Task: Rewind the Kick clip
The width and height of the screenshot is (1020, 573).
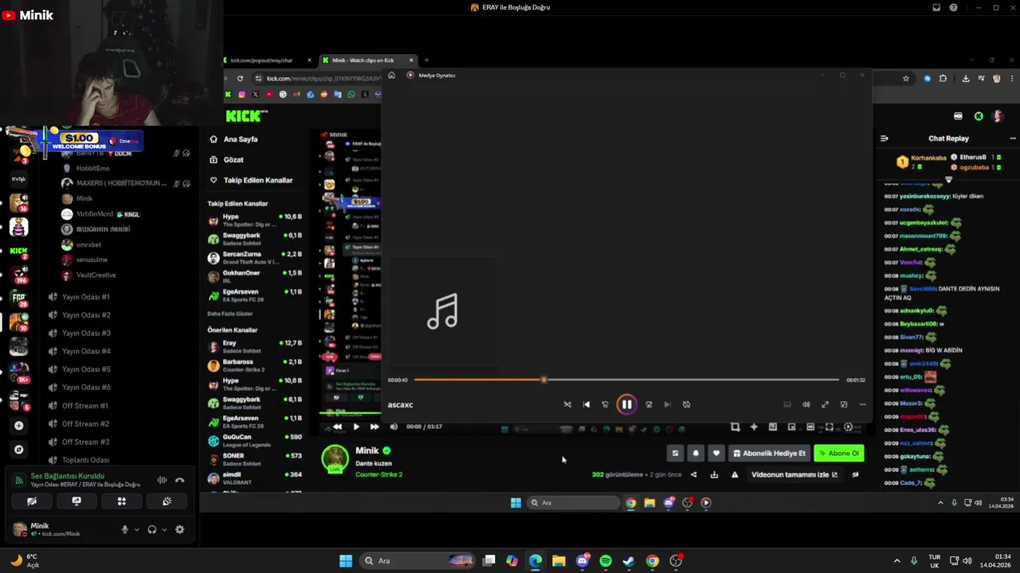Action: click(x=337, y=427)
